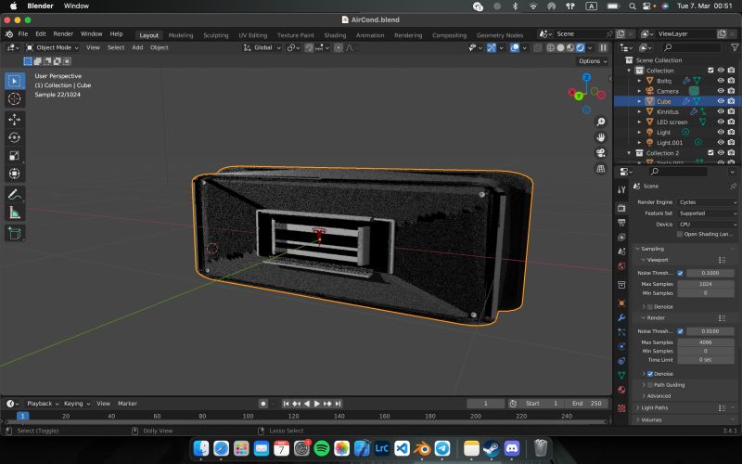Open the Tool properties tab
The width and height of the screenshot is (742, 464).
coord(621,190)
